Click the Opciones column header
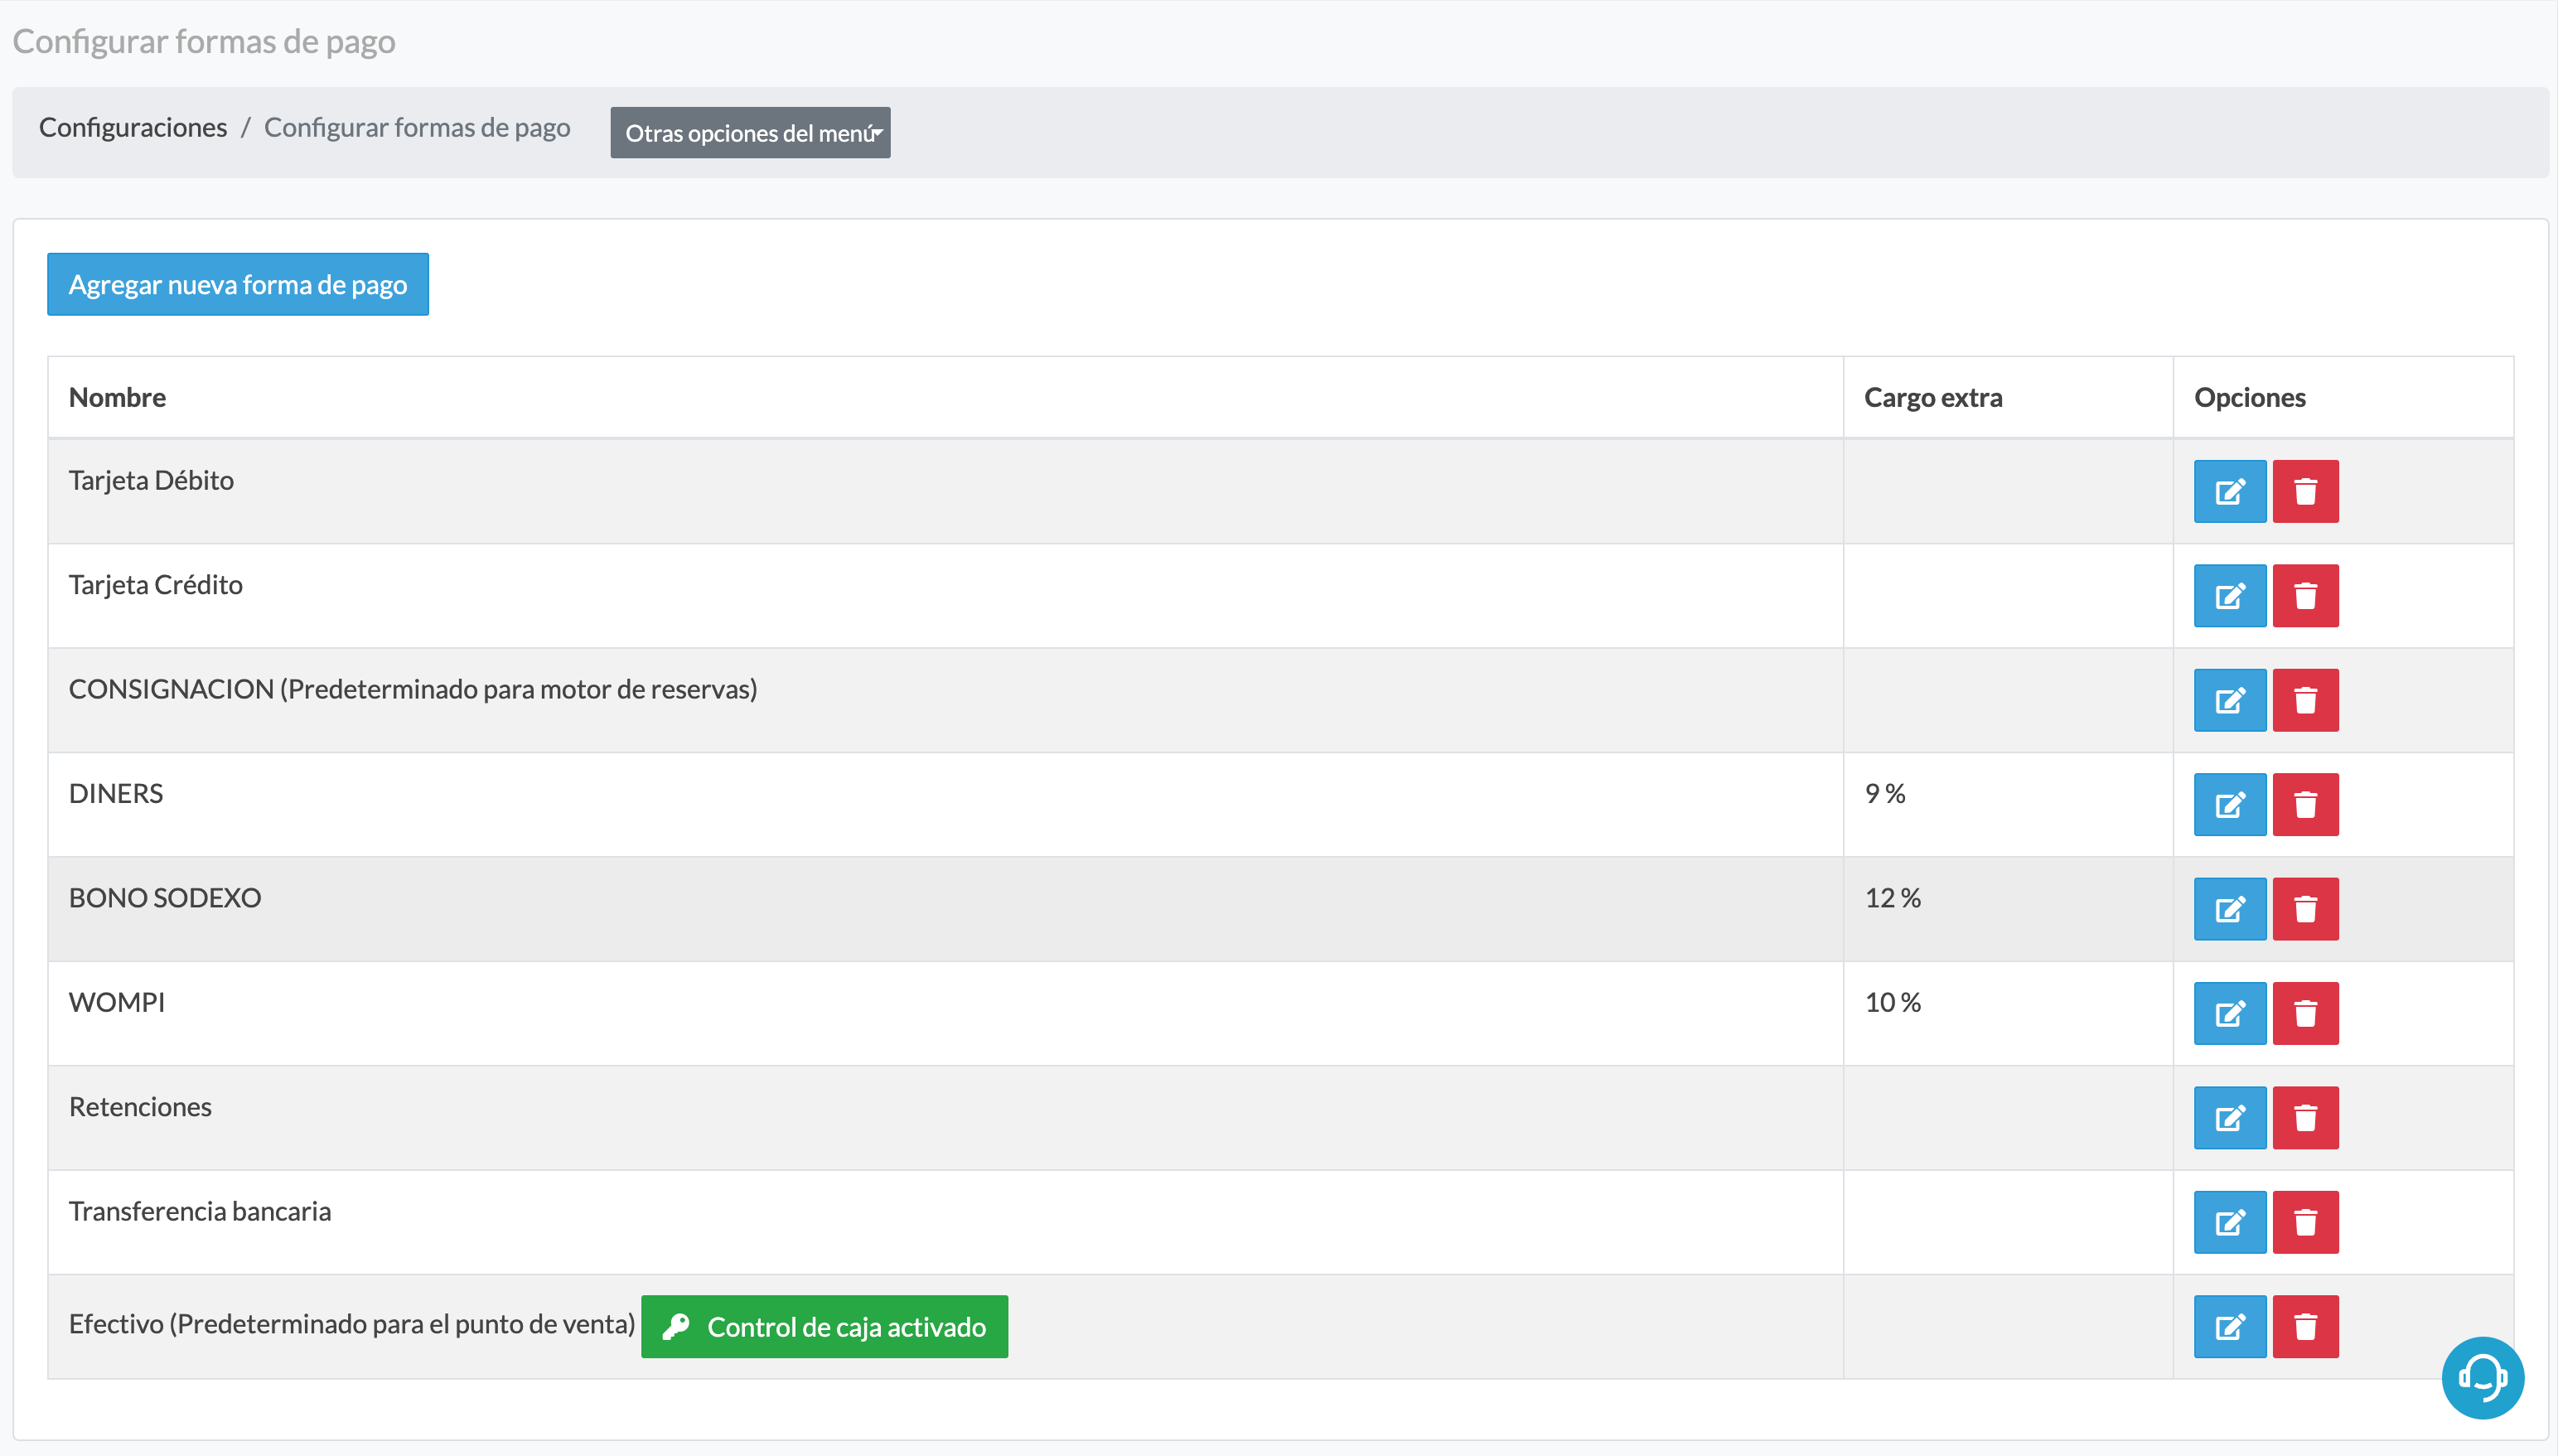 [2343, 397]
